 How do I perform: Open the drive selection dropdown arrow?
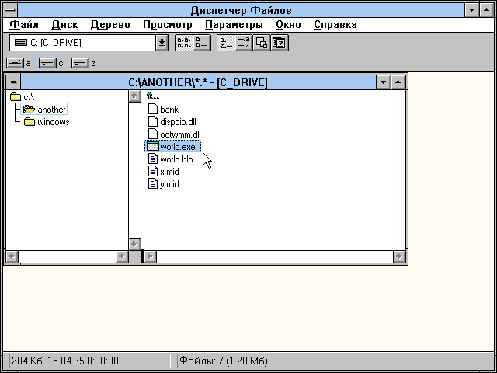[162, 43]
